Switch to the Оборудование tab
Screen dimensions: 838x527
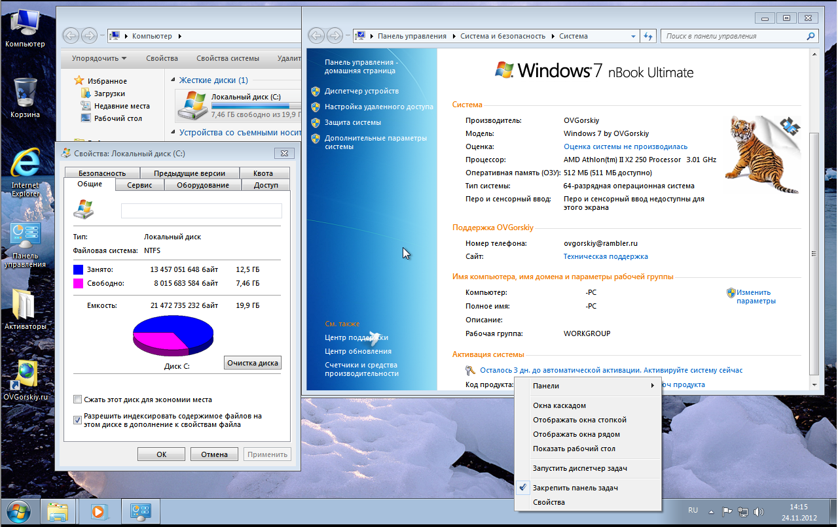[203, 185]
